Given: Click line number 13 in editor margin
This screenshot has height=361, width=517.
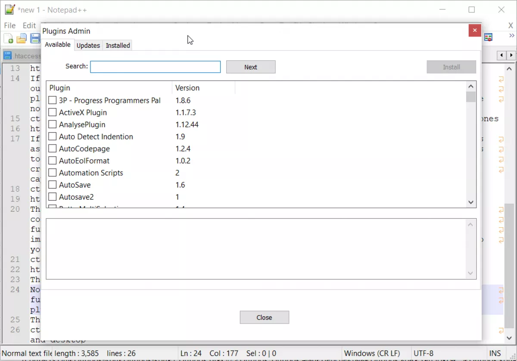Looking at the screenshot, I should (15, 68).
